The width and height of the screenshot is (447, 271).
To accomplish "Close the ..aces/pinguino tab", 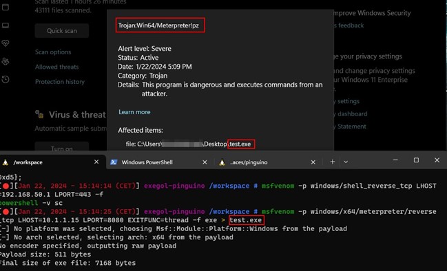I will [x=313, y=162].
